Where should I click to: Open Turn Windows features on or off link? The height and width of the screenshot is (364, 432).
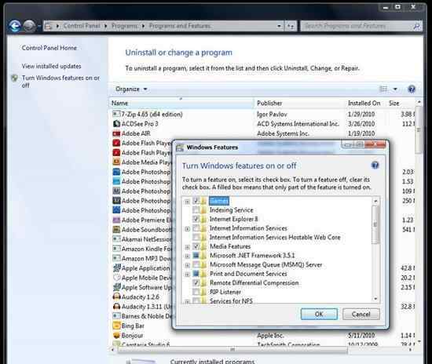(61, 82)
